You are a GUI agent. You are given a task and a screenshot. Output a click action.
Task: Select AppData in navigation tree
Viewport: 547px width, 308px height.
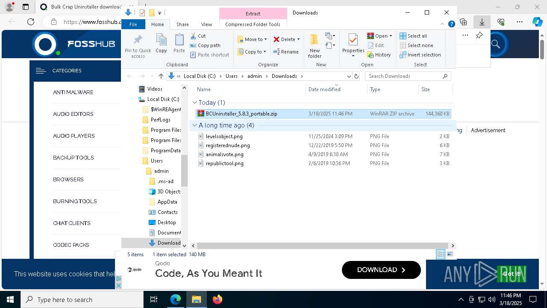167,202
